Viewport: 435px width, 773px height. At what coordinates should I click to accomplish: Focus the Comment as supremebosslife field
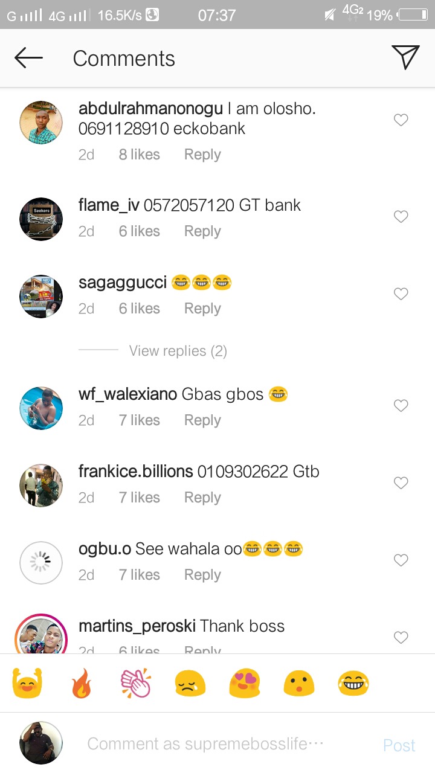click(205, 743)
